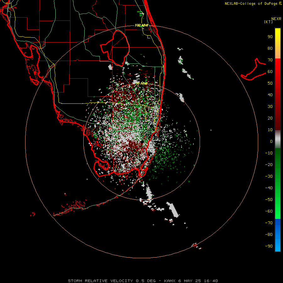Click the 50 value on velocity scale

point(270,83)
